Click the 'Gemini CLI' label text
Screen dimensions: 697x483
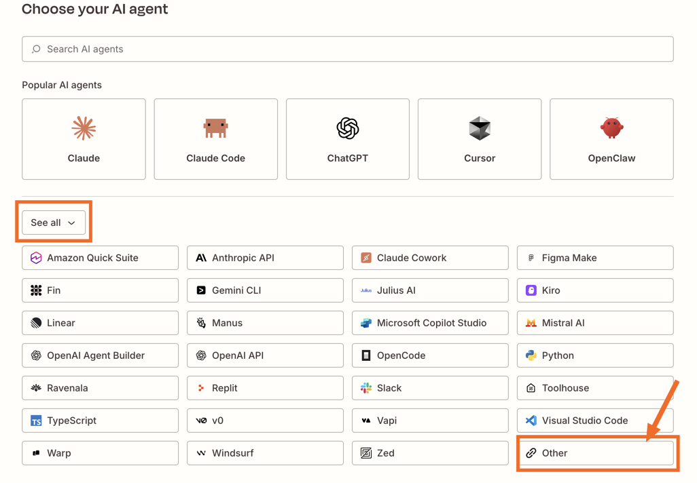tap(236, 290)
